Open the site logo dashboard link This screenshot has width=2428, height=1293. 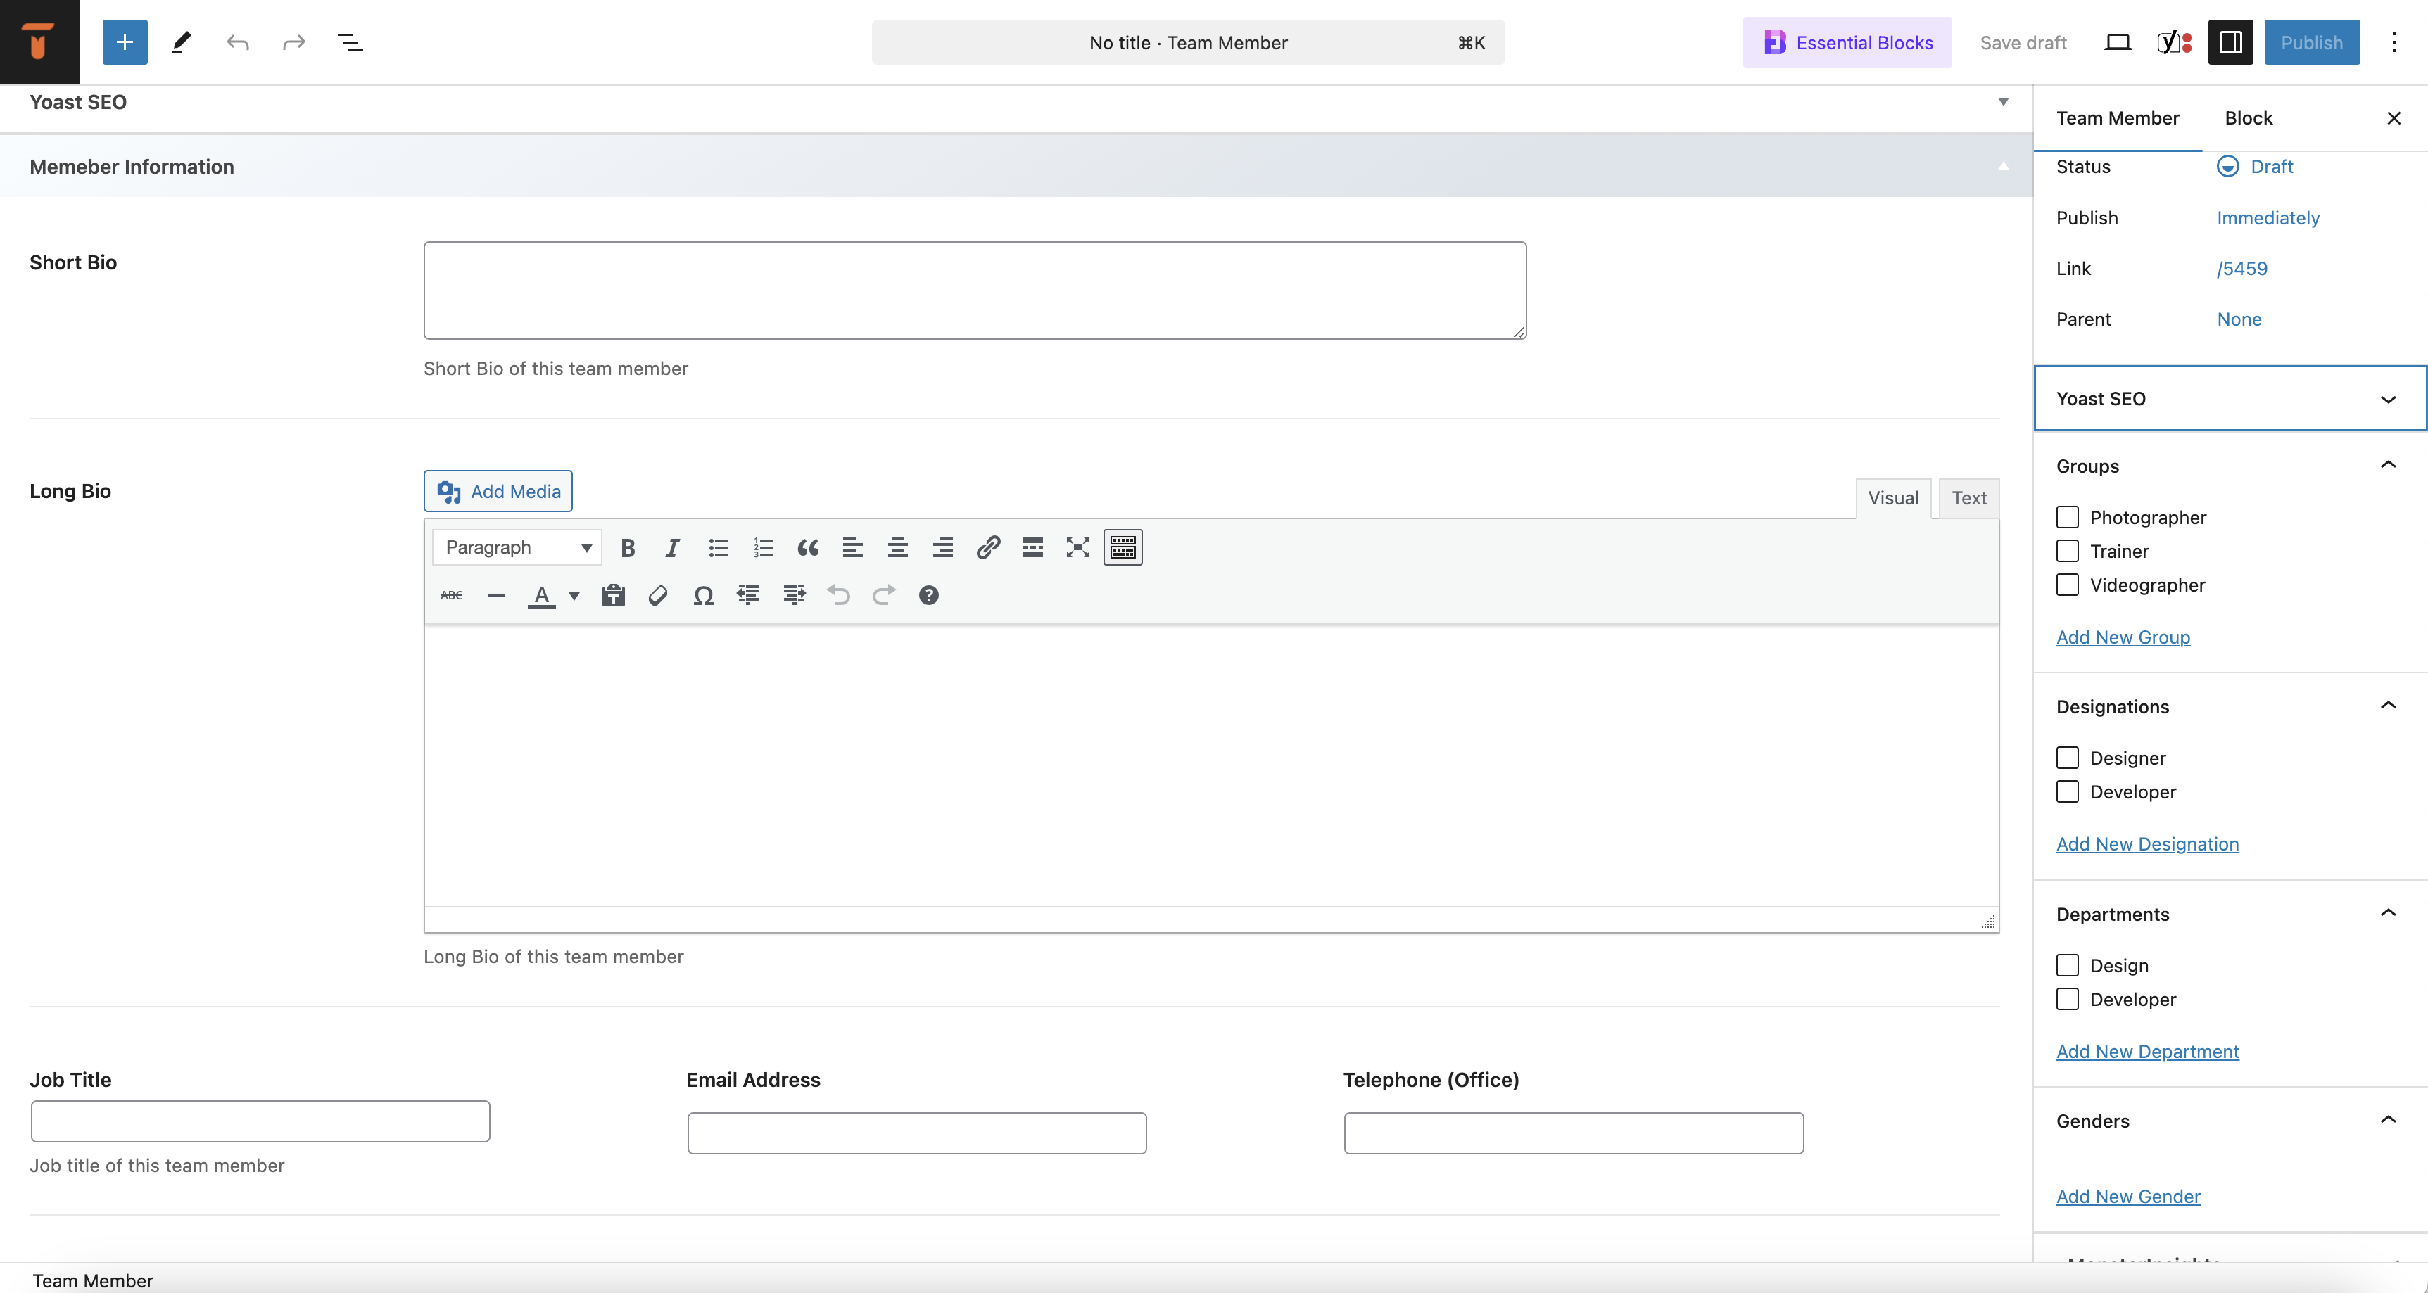(x=39, y=42)
